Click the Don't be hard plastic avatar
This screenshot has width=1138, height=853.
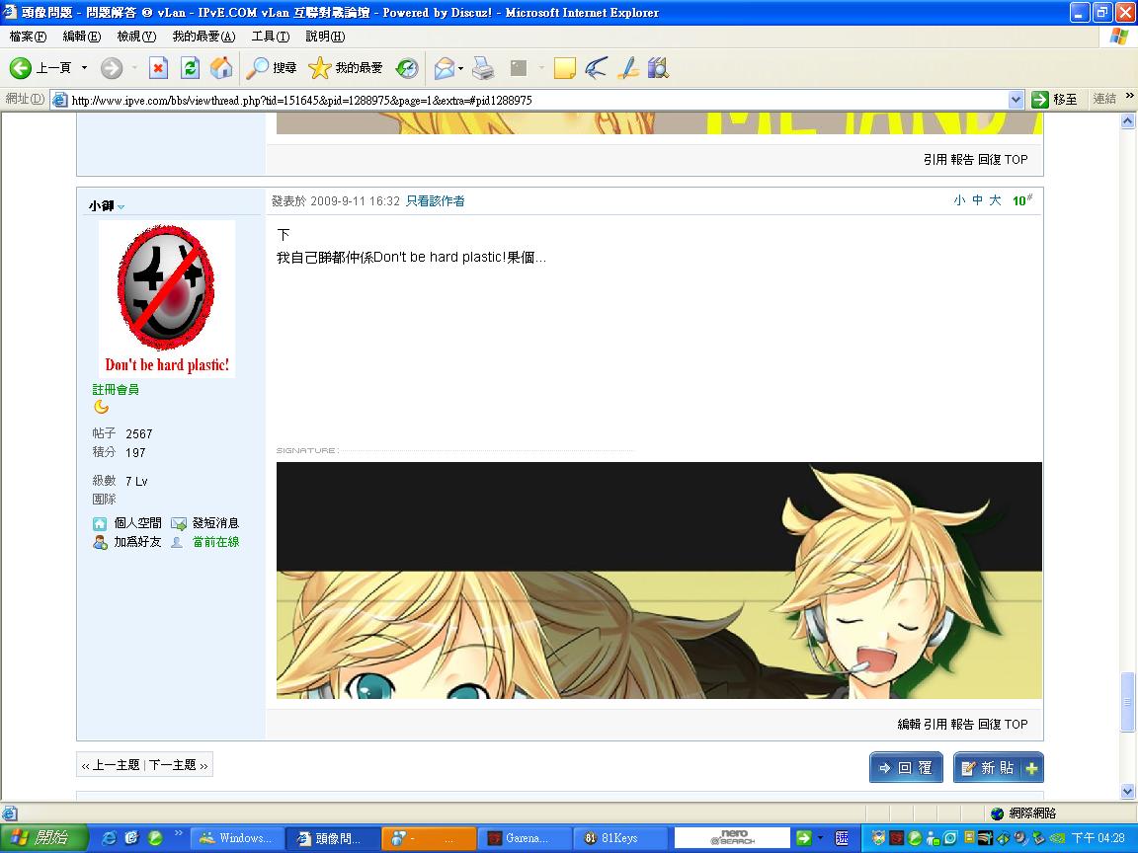point(167,299)
